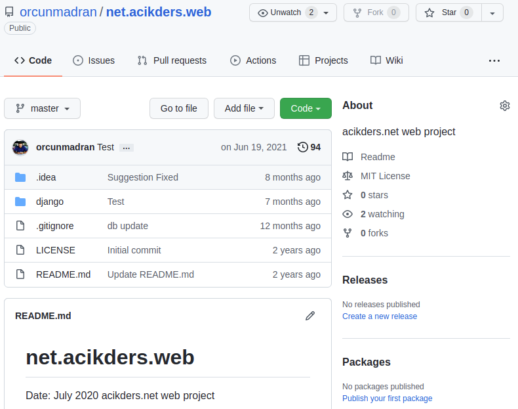Click the repository icon beside orcunmadran
This screenshot has width=518, height=409.
(x=9, y=12)
